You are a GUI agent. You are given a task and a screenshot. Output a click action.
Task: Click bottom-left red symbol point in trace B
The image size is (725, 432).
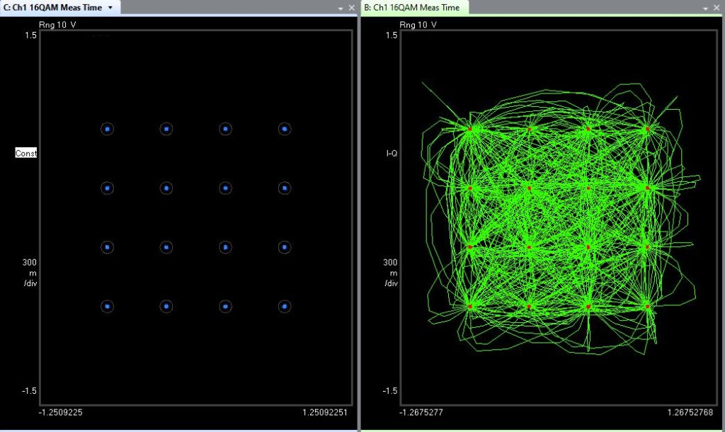469,306
